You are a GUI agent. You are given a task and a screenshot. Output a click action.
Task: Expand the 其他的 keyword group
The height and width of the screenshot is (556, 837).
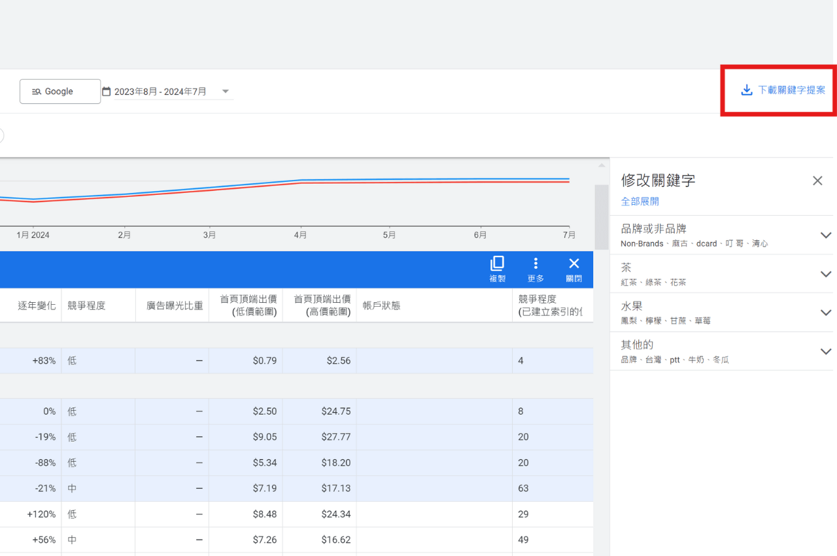tap(826, 351)
